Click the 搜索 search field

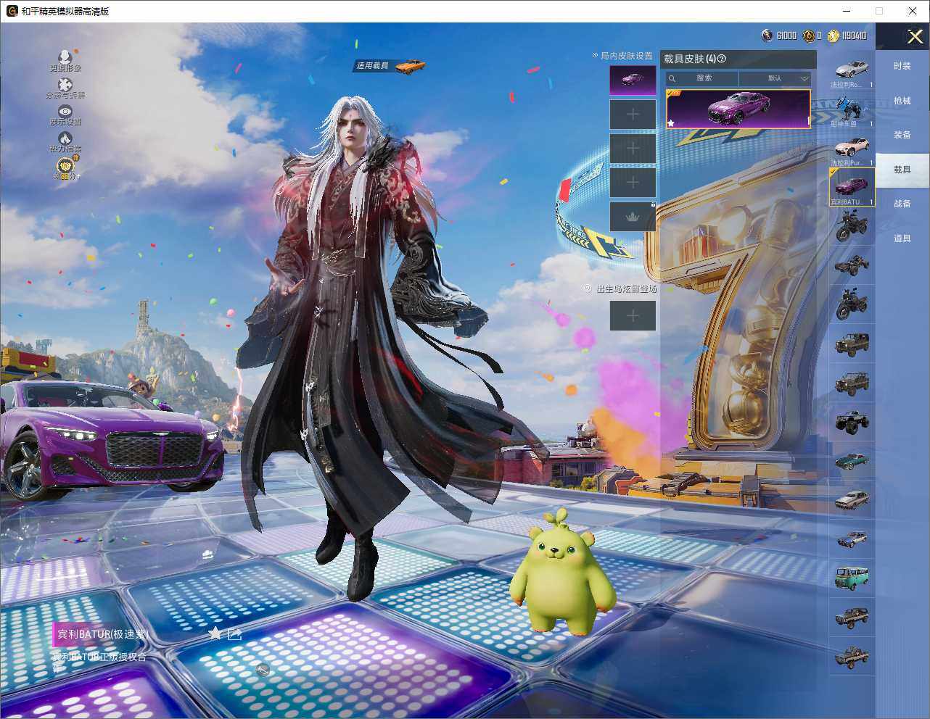[x=702, y=78]
